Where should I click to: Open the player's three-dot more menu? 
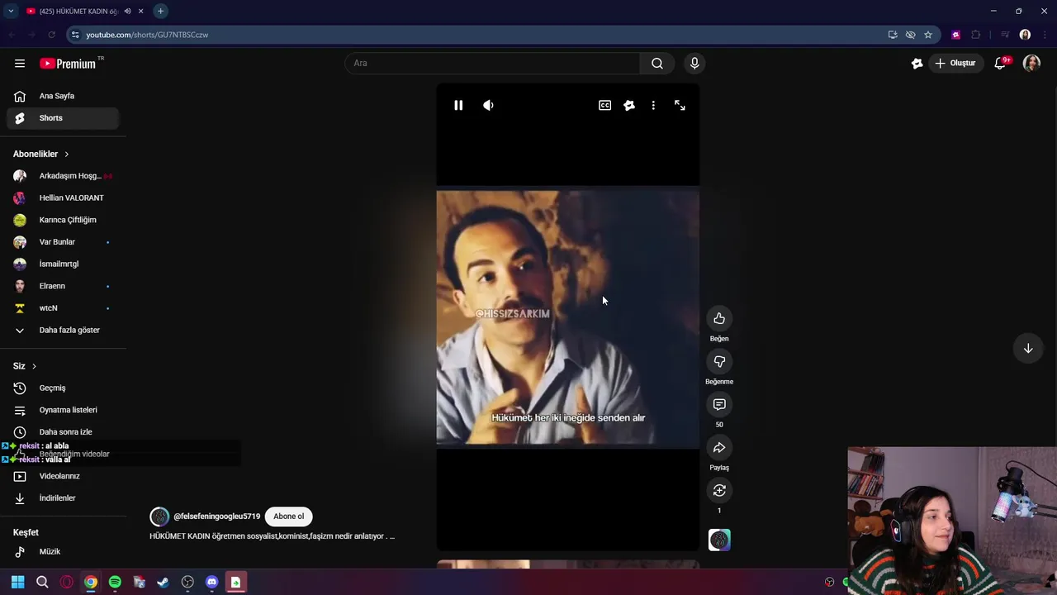pyautogui.click(x=653, y=105)
